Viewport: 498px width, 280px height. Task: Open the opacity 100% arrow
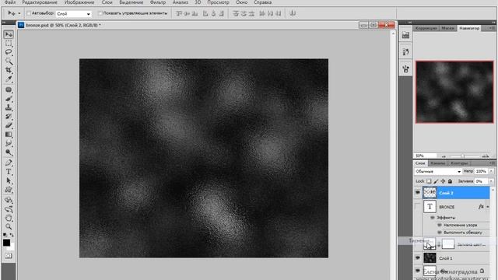click(x=491, y=171)
